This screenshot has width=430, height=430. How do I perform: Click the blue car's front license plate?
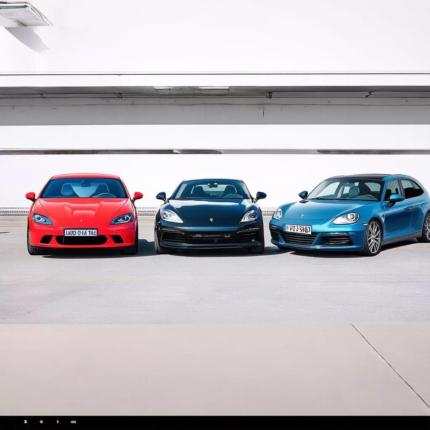(x=298, y=229)
